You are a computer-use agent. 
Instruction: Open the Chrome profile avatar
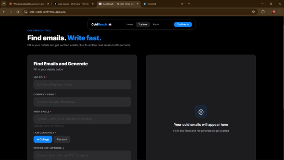(x=273, y=12)
